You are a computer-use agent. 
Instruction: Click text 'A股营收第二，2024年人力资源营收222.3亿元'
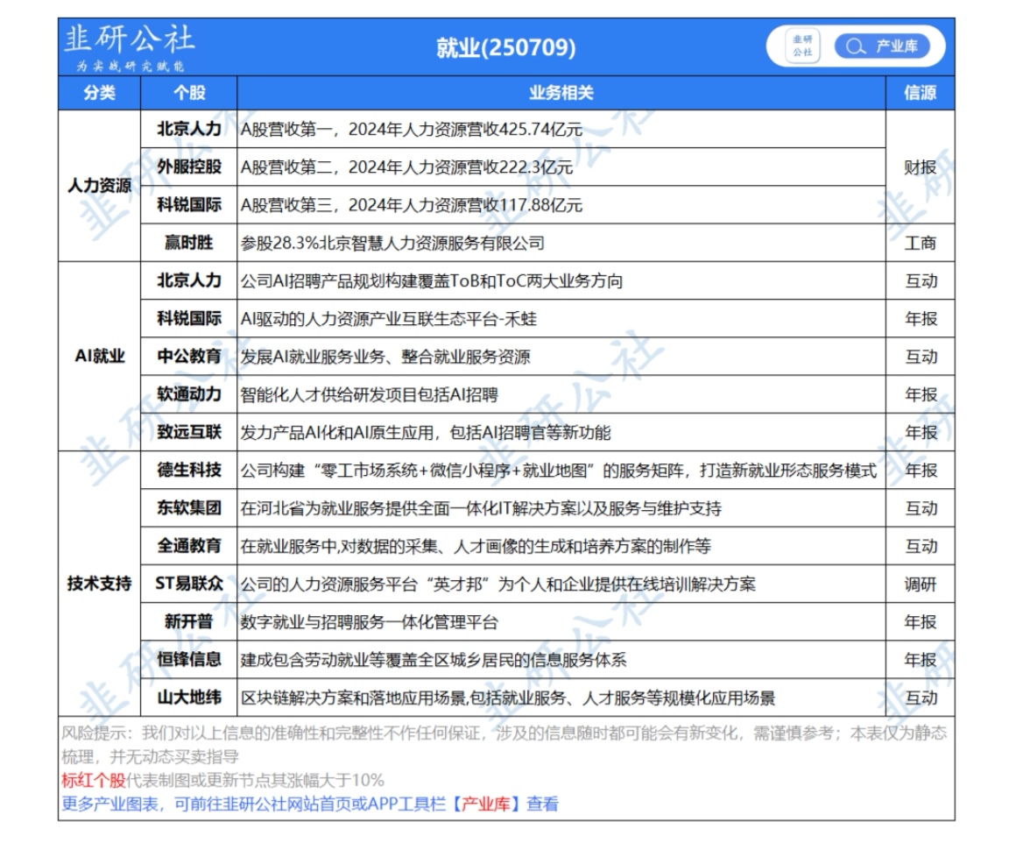point(406,167)
